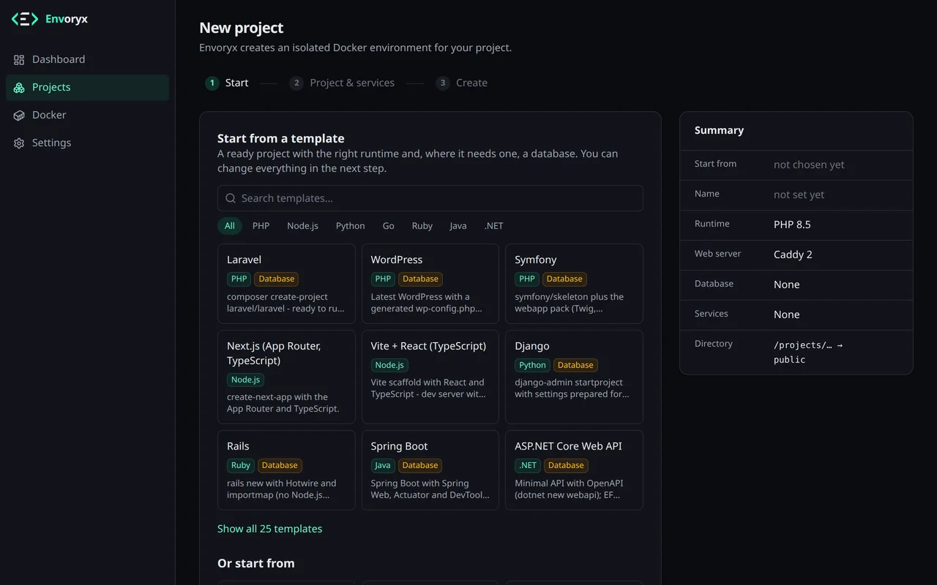The image size is (937, 585).
Task: Click the 'not chosen yet' summary value
Action: (x=809, y=165)
